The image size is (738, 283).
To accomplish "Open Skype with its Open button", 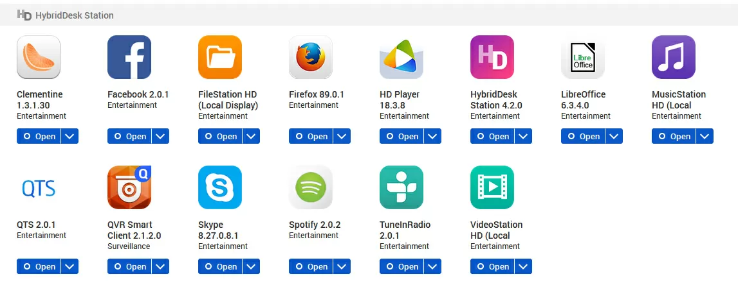I will tap(220, 266).
